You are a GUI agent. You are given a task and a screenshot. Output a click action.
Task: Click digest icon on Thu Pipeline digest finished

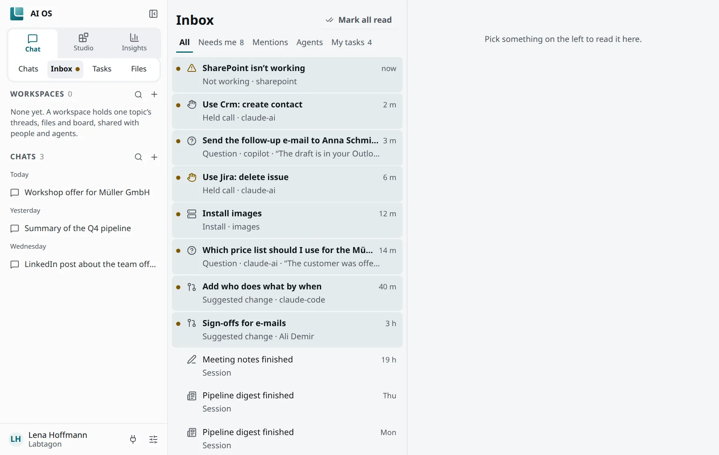point(192,396)
